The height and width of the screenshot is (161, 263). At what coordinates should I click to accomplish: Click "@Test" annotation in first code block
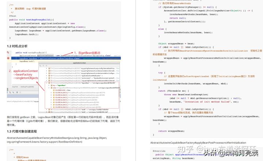(13, 16)
